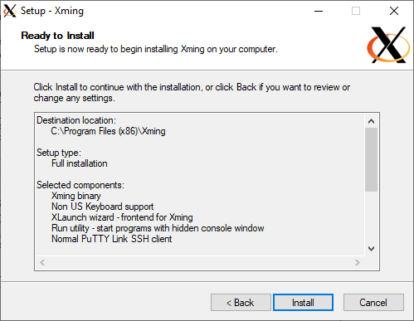
Task: Click the Xming title bar icon
Action: click(x=10, y=11)
